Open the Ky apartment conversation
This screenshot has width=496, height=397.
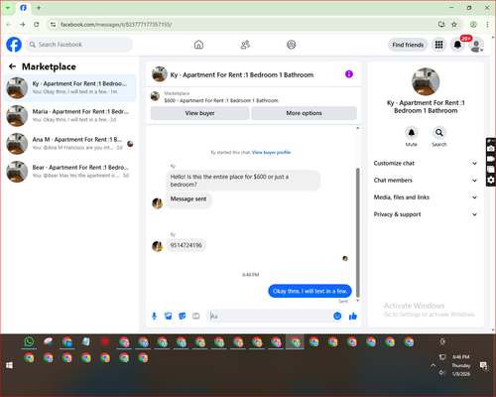pos(69,87)
